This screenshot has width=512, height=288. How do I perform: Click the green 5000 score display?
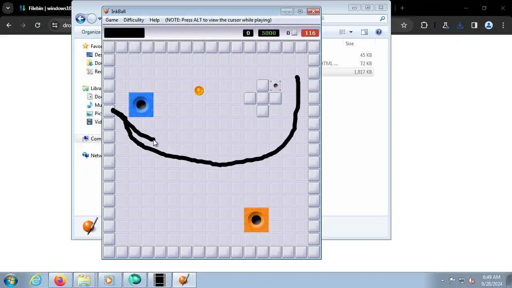(x=269, y=33)
